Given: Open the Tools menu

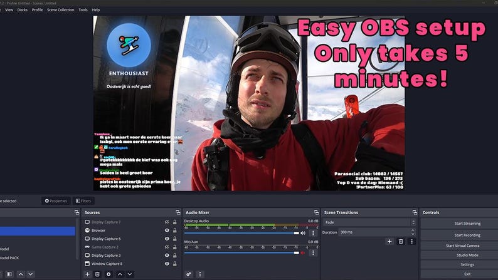Looking at the screenshot, I should [x=83, y=10].
